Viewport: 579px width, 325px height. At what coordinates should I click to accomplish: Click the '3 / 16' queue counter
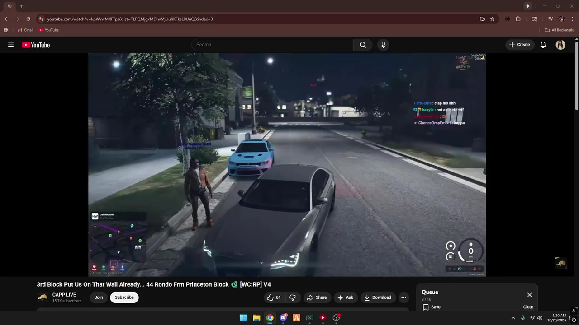pyautogui.click(x=427, y=299)
